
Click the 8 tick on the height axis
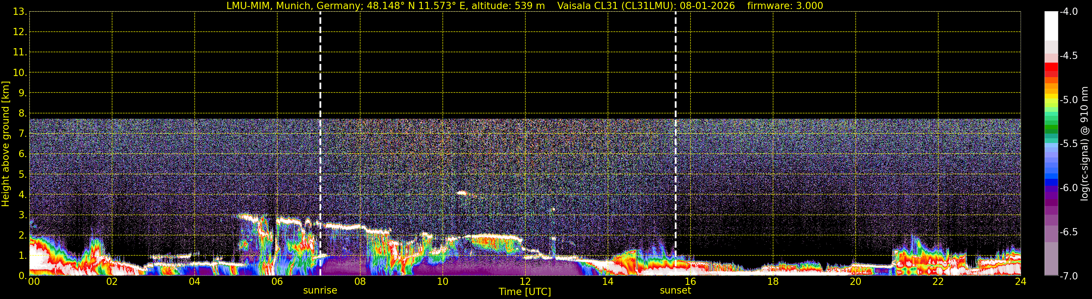[22, 113]
